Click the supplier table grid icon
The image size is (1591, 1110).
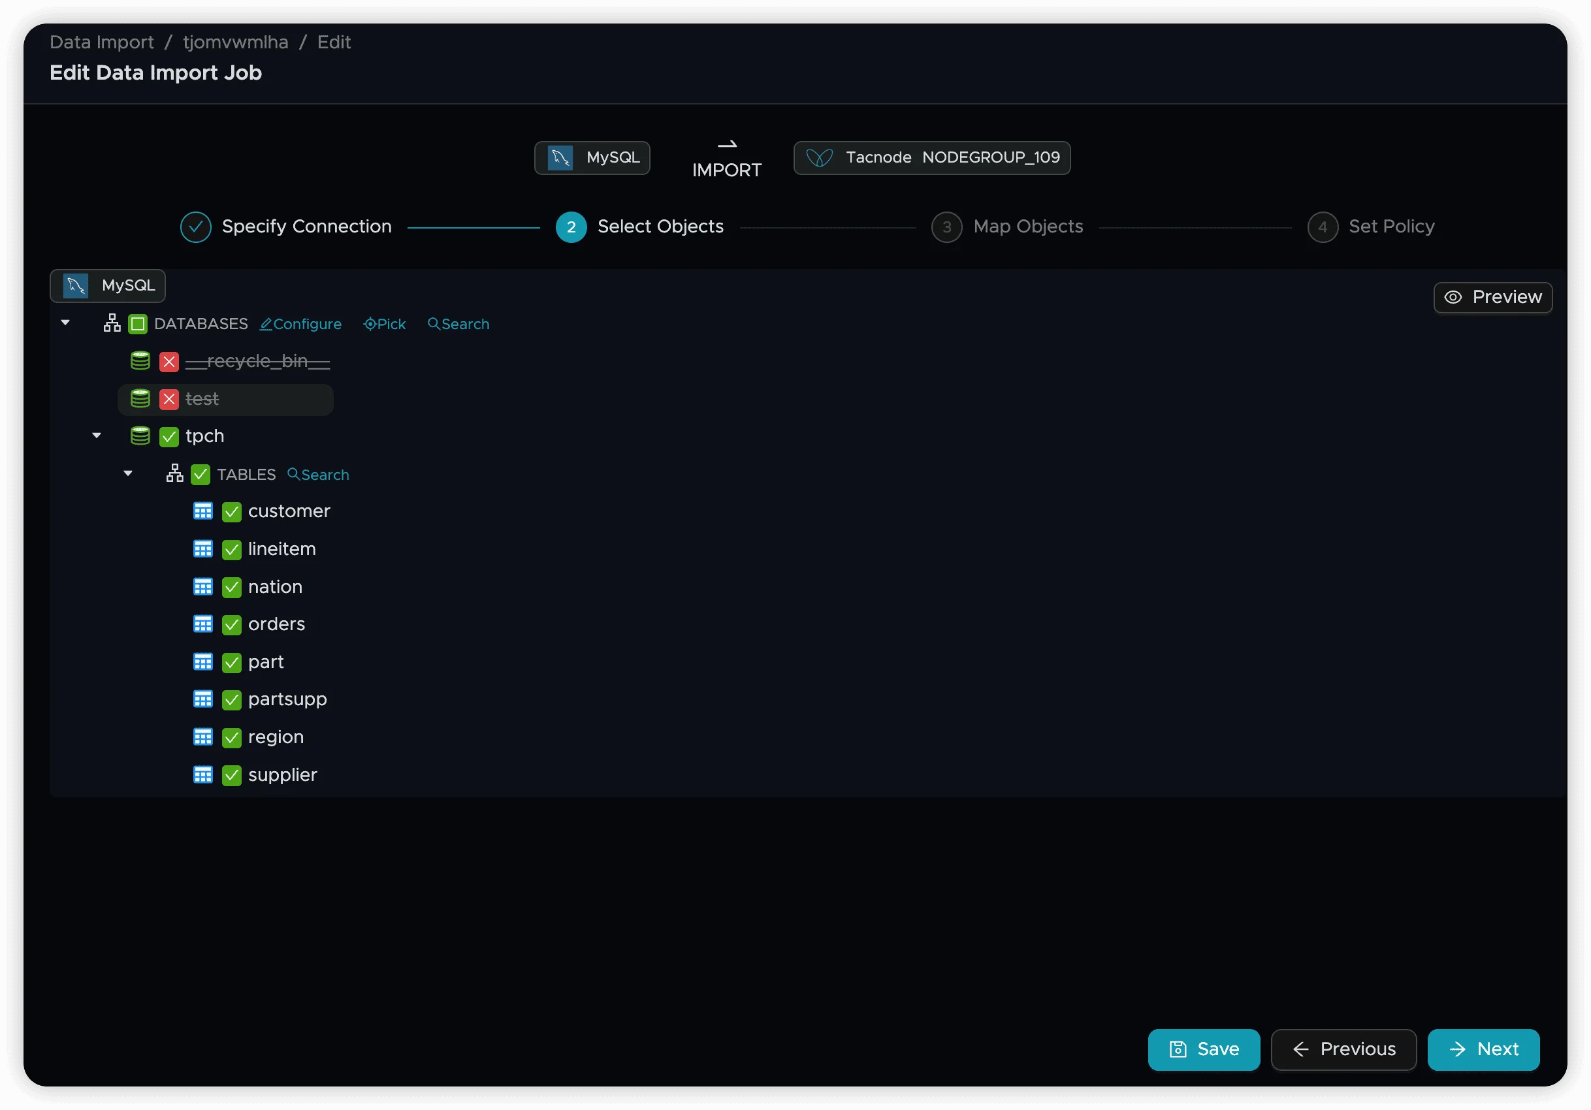(x=203, y=774)
